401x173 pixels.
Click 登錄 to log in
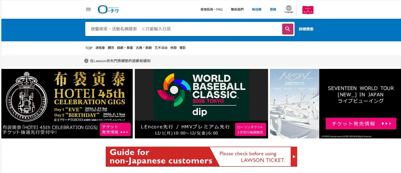click(x=273, y=10)
